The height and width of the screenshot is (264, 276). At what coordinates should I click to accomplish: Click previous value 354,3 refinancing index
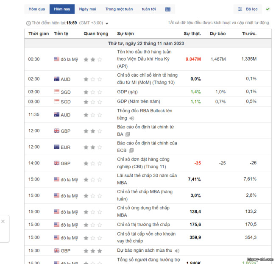(x=251, y=237)
